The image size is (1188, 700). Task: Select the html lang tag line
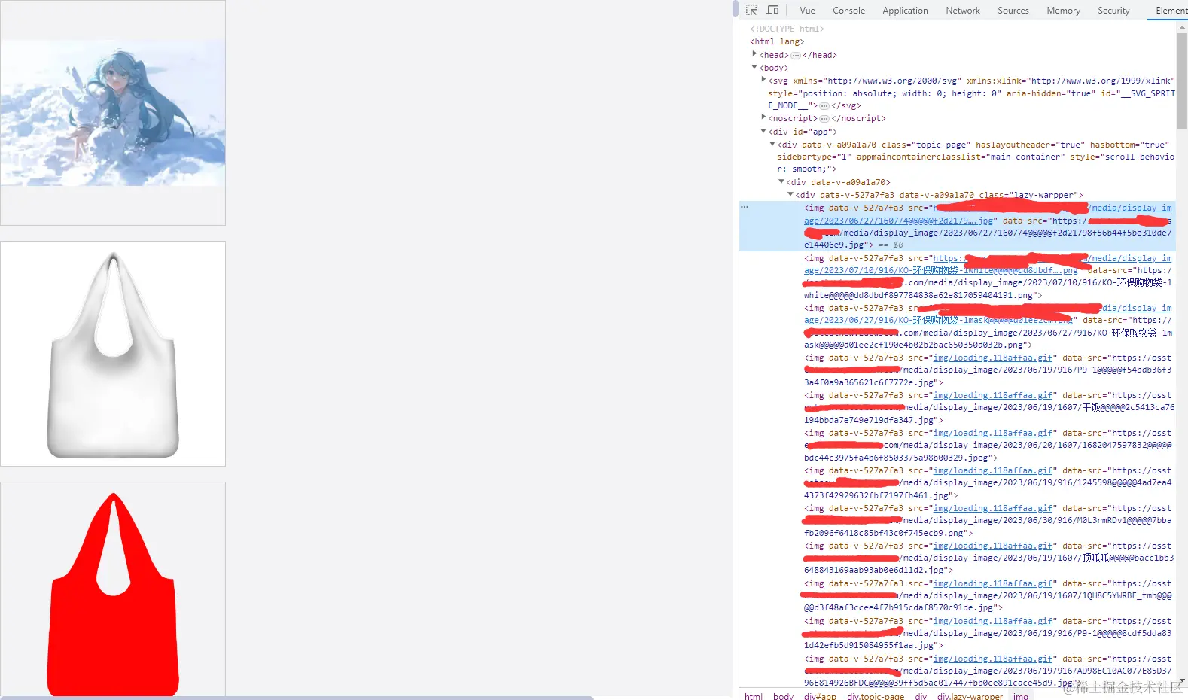point(777,42)
